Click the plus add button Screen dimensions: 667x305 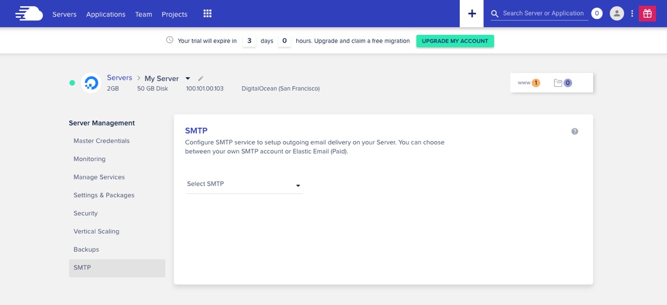tap(472, 13)
